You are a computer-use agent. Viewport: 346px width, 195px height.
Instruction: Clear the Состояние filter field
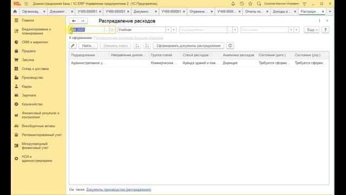297,30
